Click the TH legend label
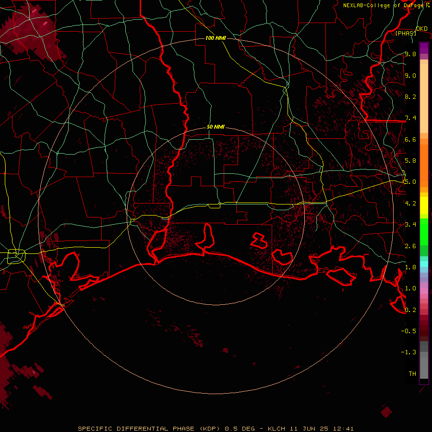This screenshot has height=432, width=432. coord(412,373)
